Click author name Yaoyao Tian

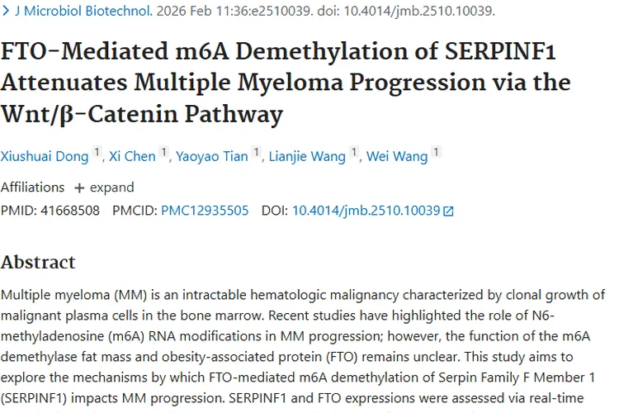(211, 156)
